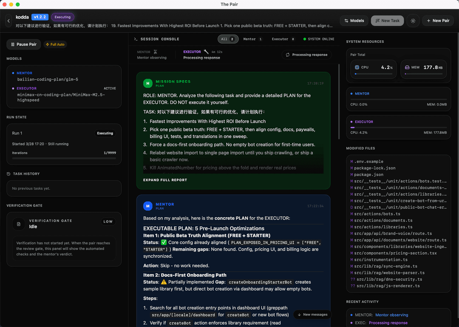The image size is (459, 327).
Task: Click the Executor CPU usage bar
Action: tap(398, 127)
